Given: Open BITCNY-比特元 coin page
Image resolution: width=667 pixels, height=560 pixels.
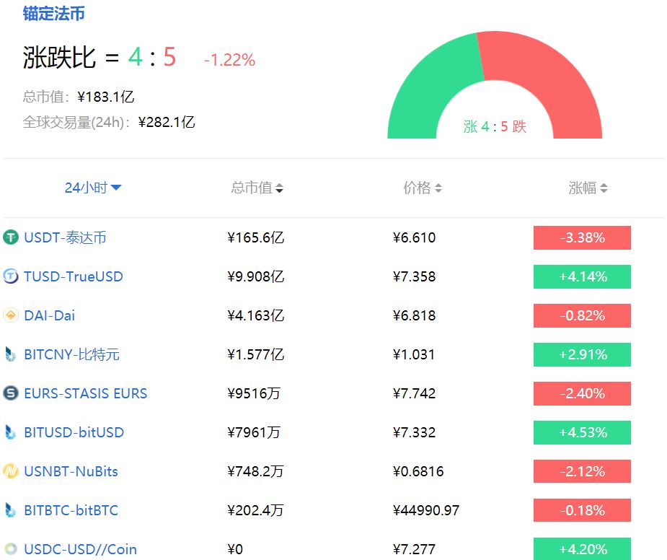Looking at the screenshot, I should [x=71, y=354].
